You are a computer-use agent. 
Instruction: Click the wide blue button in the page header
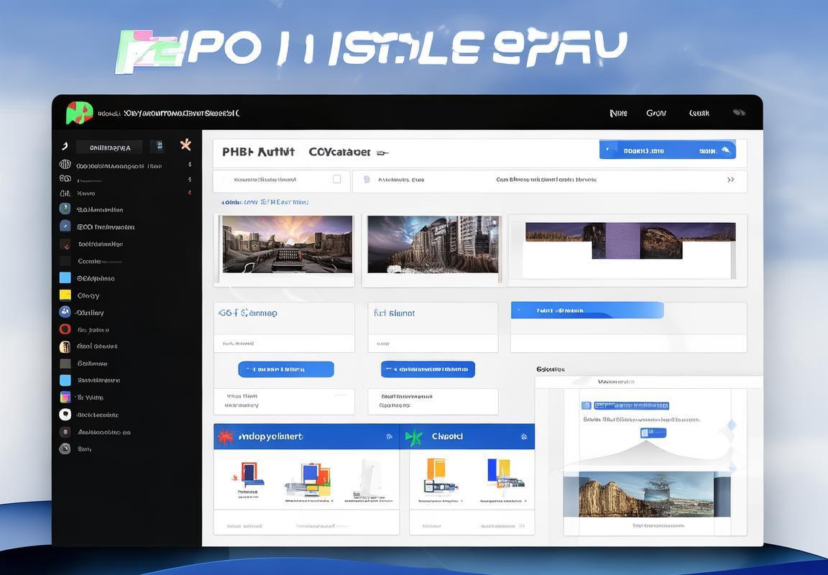point(668,150)
